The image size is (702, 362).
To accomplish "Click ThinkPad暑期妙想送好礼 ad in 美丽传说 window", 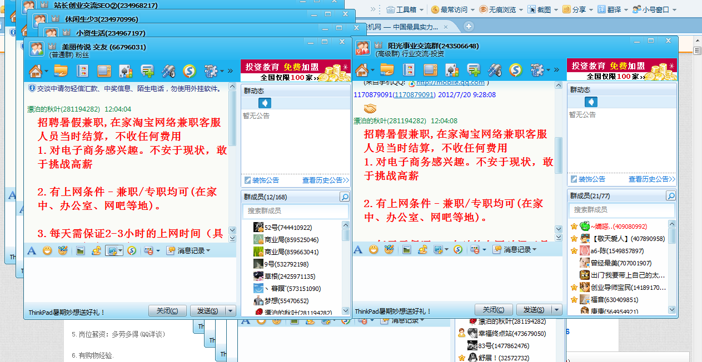I will click(x=67, y=312).
